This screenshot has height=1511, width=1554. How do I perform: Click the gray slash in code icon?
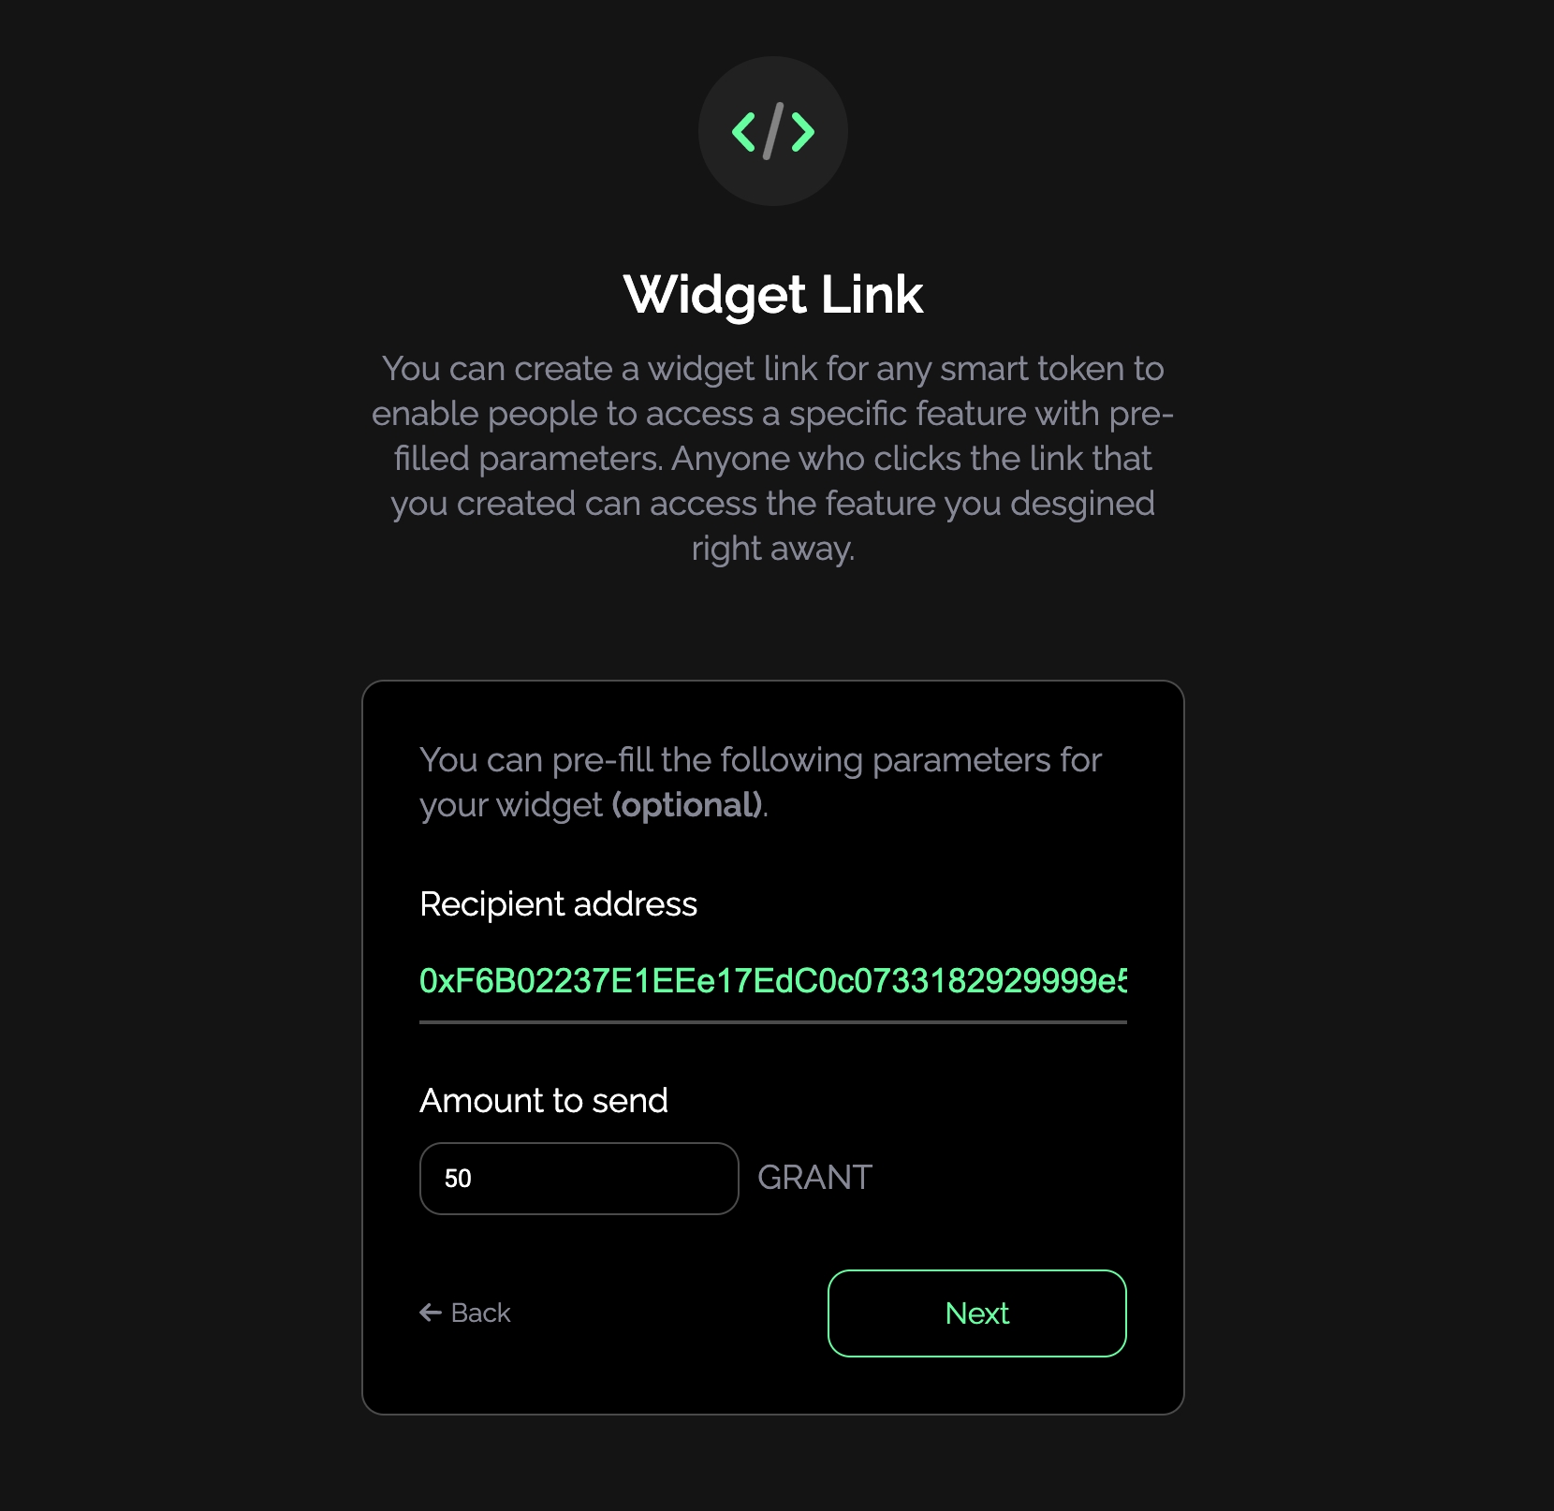click(x=773, y=131)
